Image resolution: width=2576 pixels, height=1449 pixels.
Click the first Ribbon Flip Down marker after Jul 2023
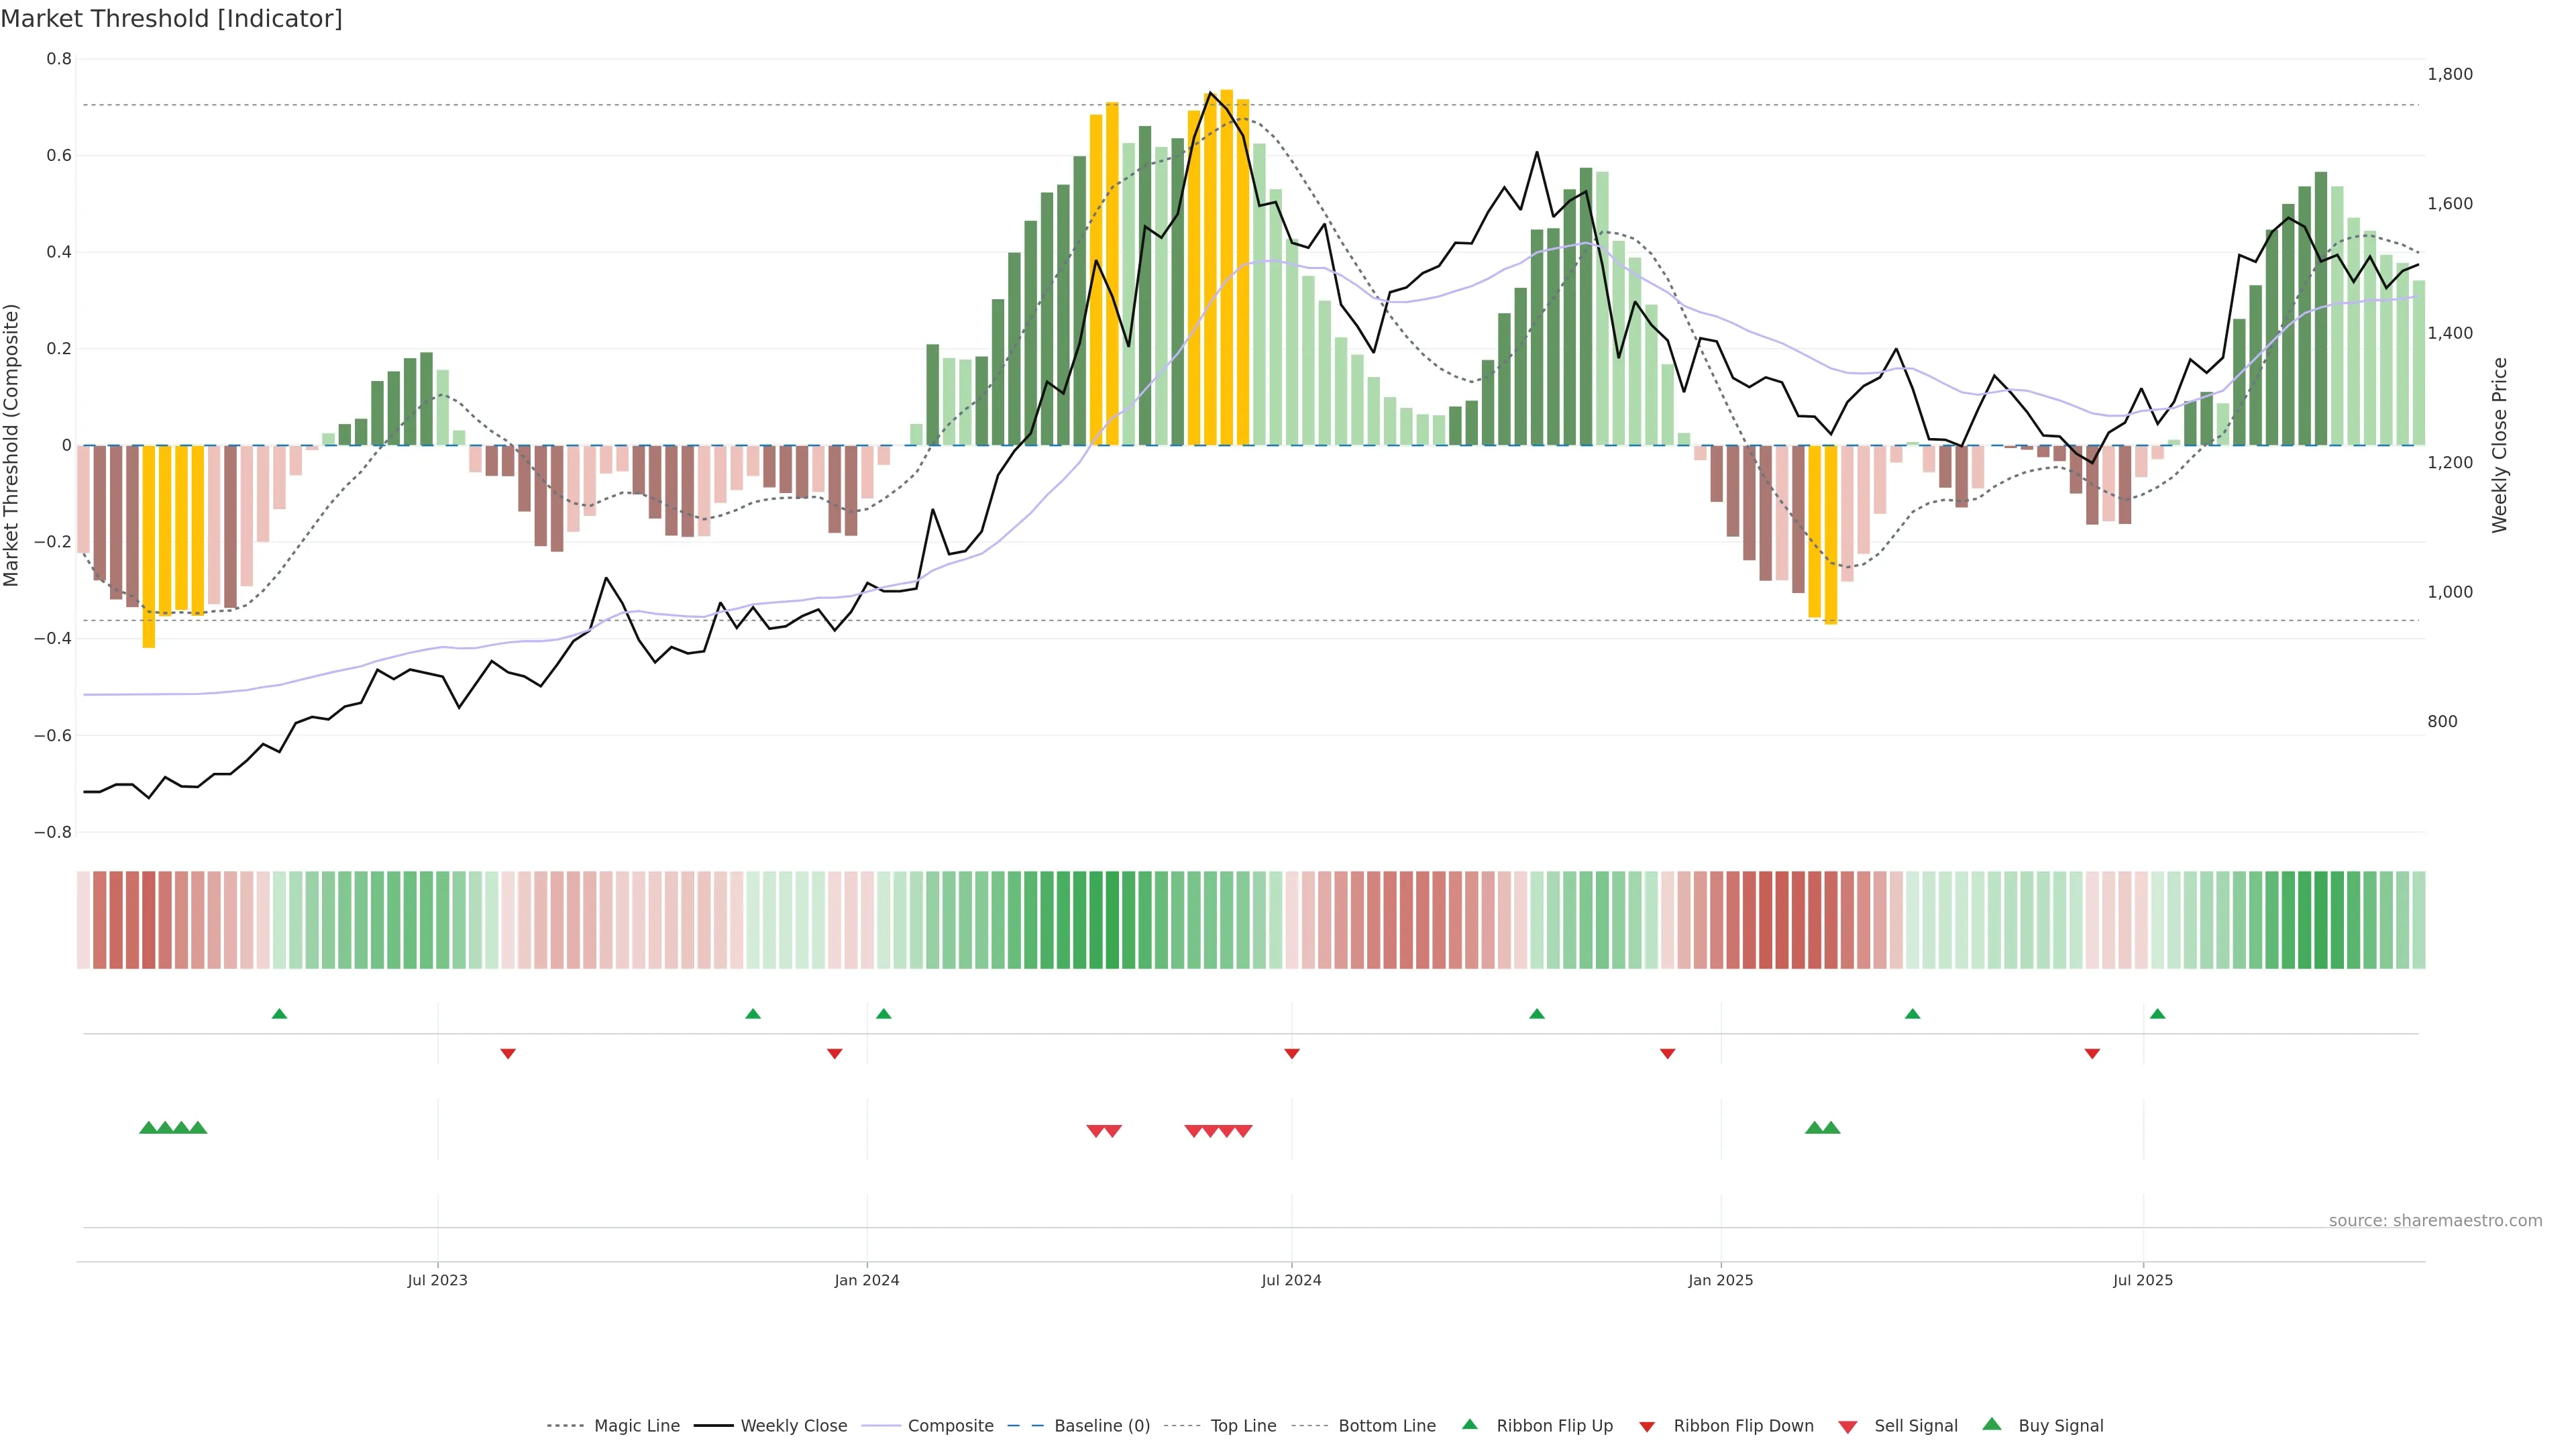coord(508,1054)
